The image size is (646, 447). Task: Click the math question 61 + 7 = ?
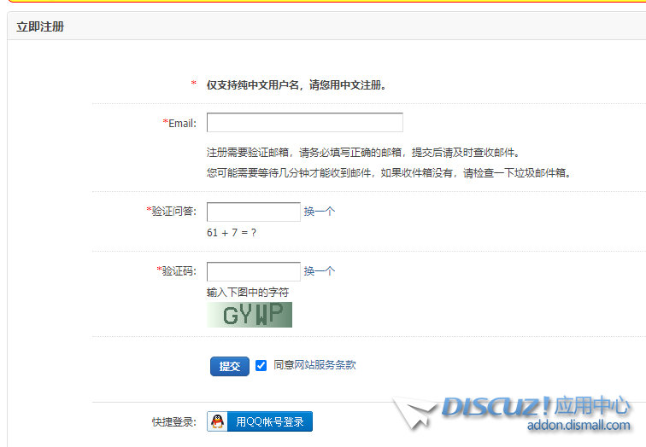point(232,233)
